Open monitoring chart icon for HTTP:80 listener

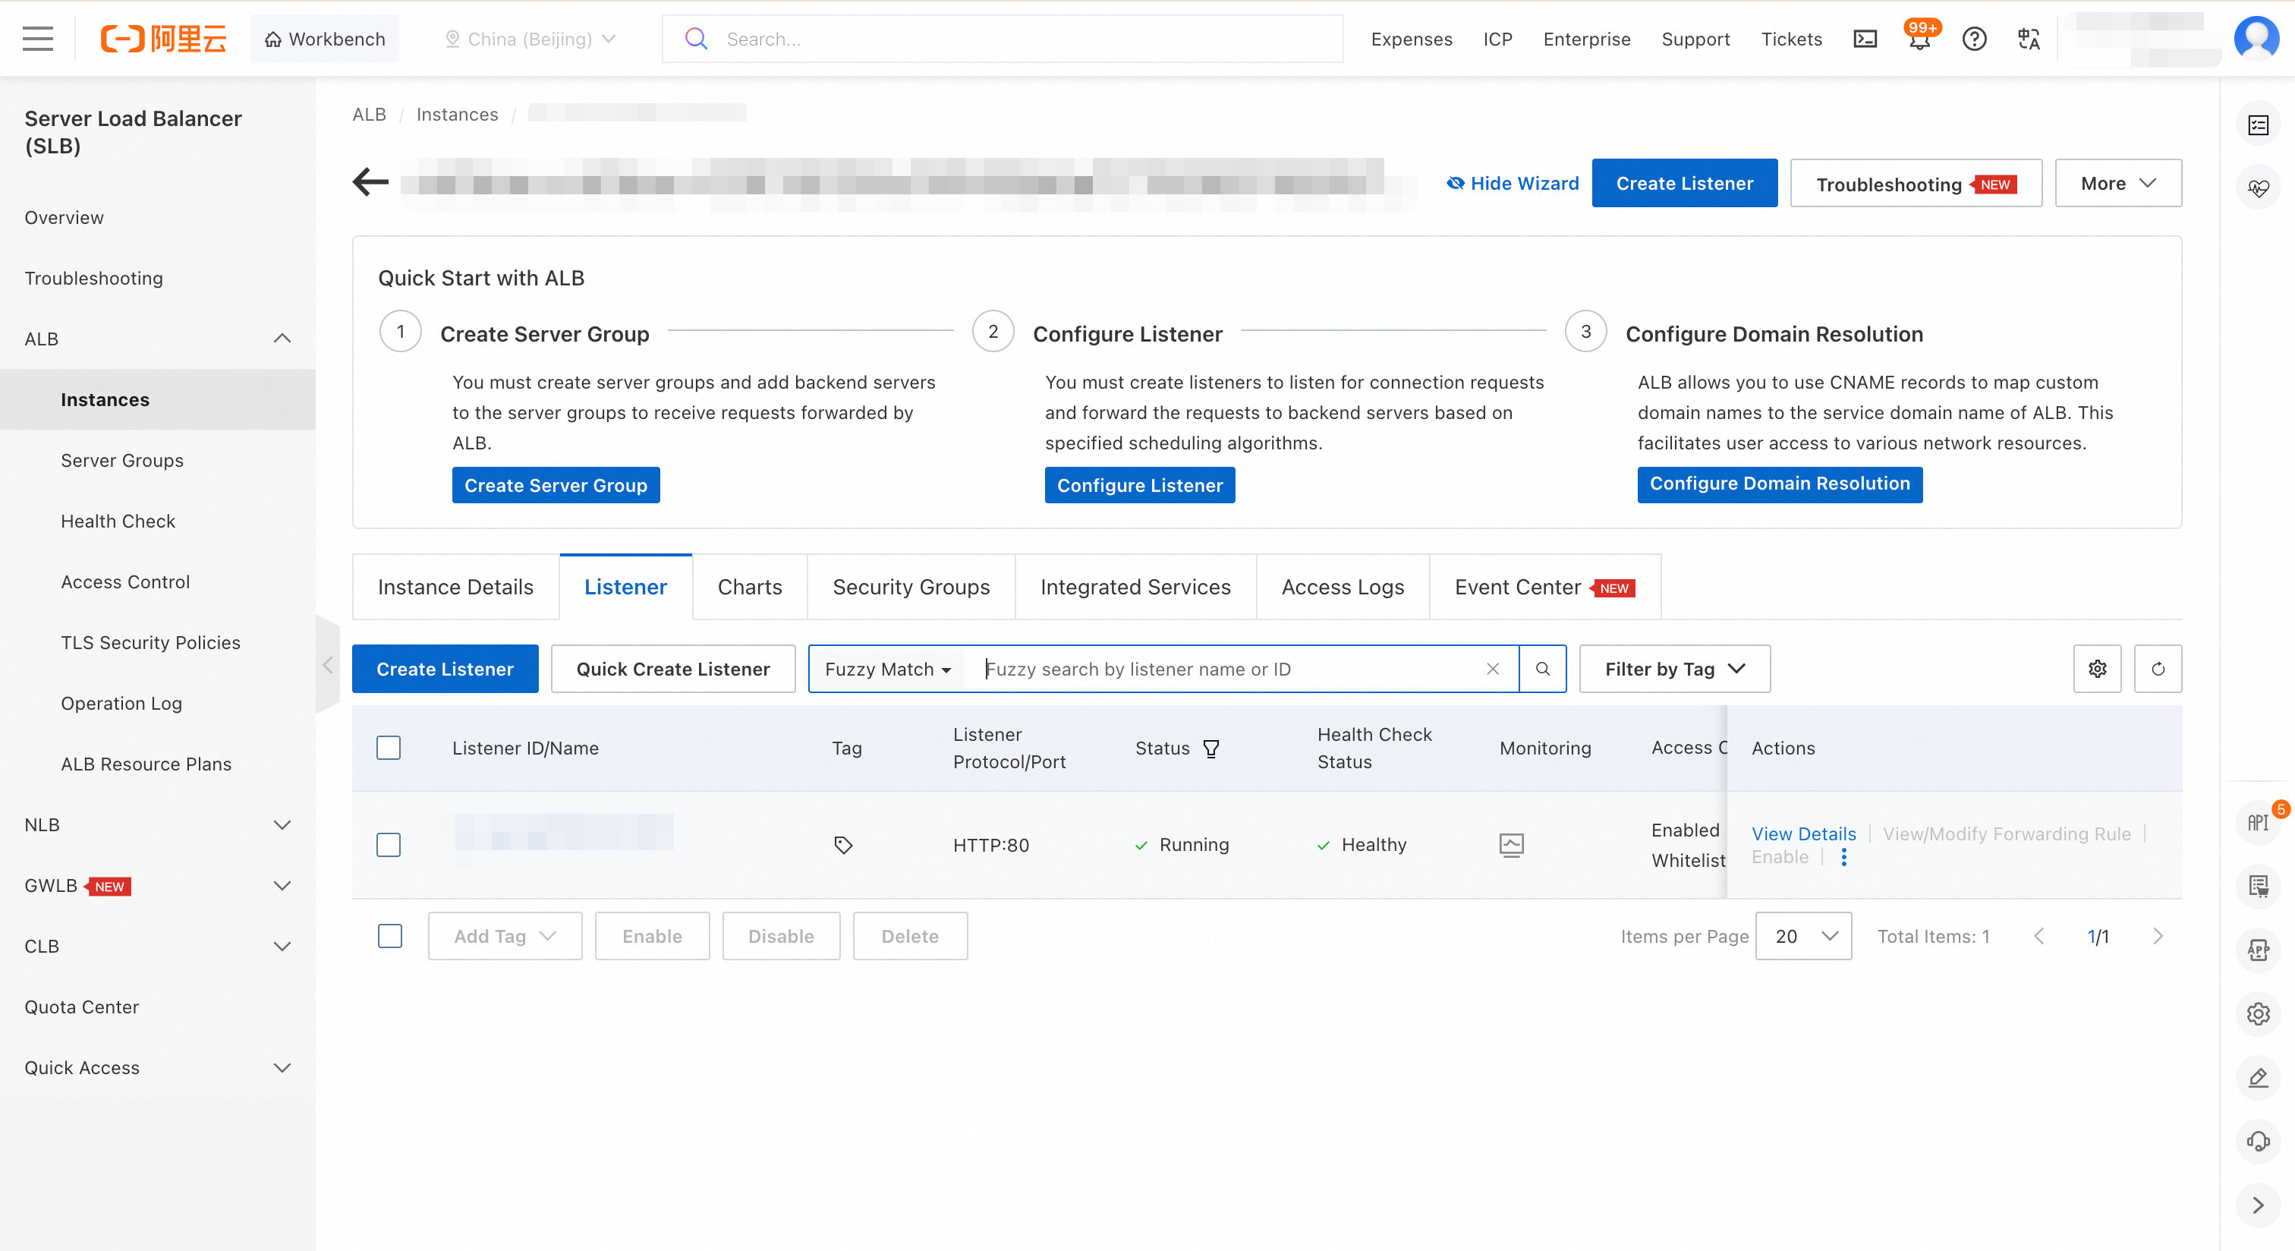[x=1511, y=845]
